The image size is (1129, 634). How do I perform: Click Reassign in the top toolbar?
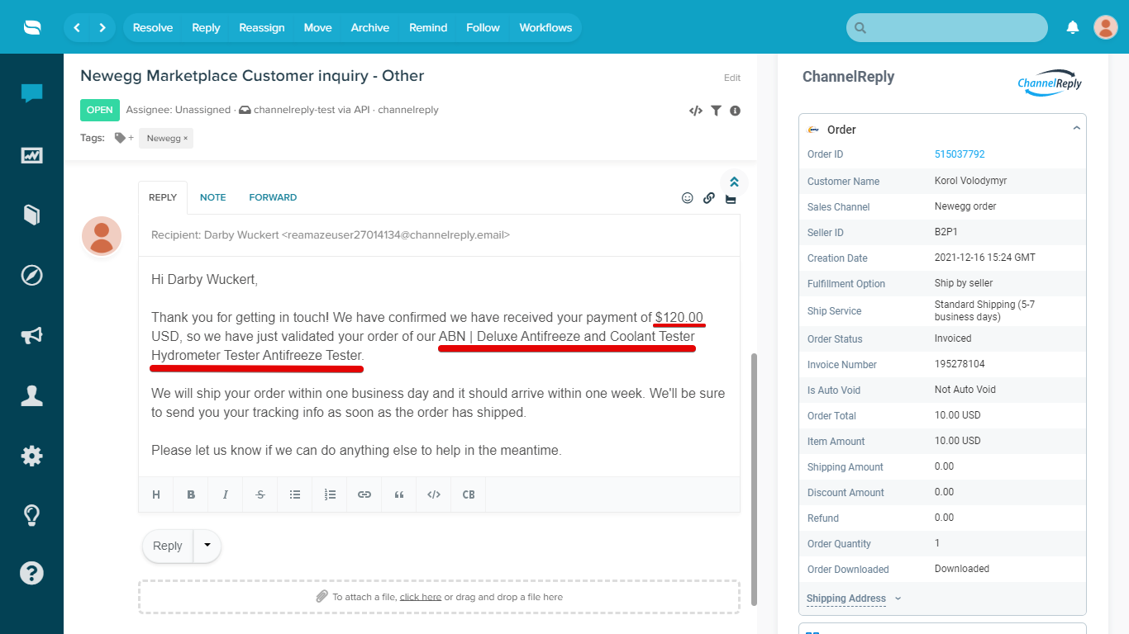[x=262, y=27]
